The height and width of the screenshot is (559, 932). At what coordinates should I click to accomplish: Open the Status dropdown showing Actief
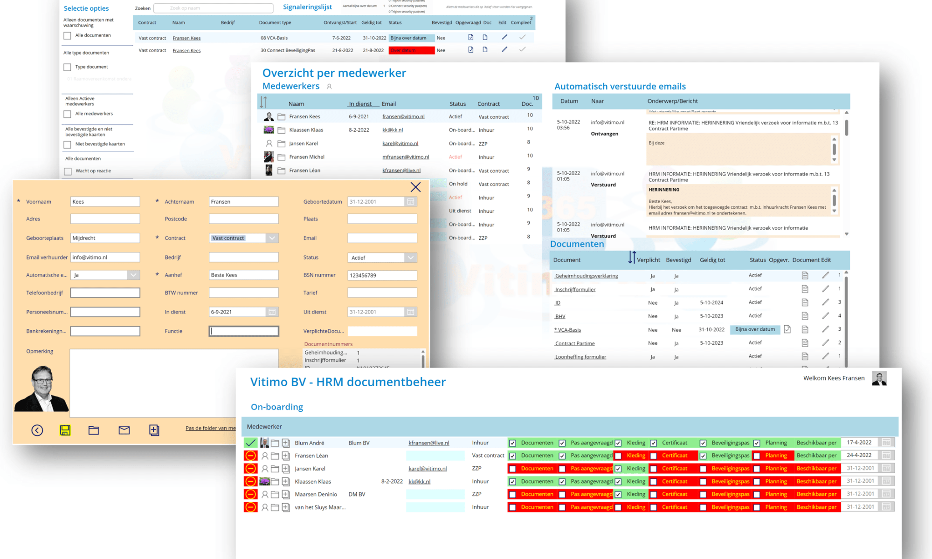pyautogui.click(x=410, y=258)
